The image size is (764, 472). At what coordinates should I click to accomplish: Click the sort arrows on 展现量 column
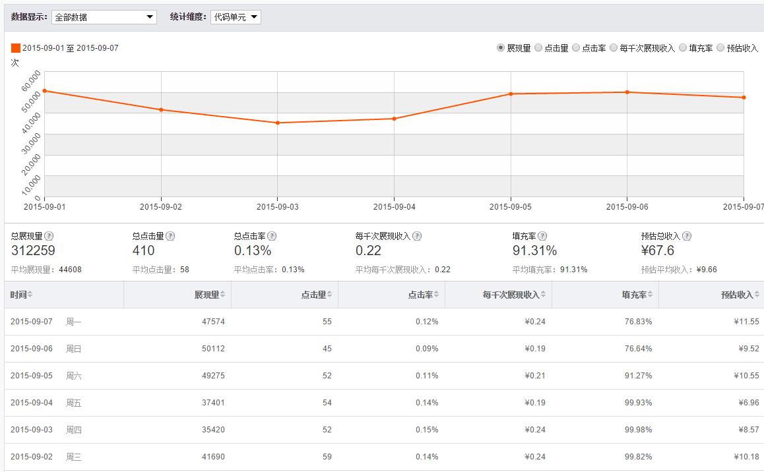click(x=223, y=295)
